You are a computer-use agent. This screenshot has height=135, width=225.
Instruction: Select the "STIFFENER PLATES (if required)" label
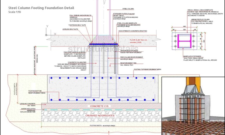tap(124, 14)
